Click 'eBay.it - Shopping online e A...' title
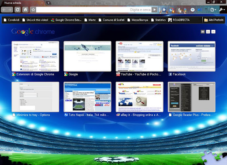The image size is (227, 165). (141, 115)
